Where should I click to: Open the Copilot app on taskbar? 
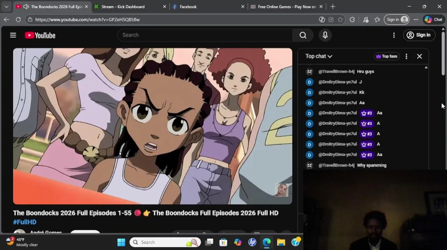pos(238,242)
